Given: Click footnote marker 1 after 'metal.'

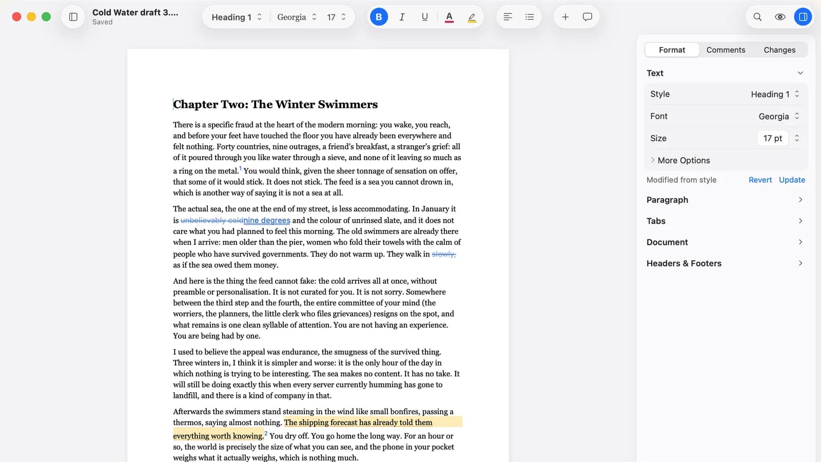Looking at the screenshot, I should pos(240,168).
